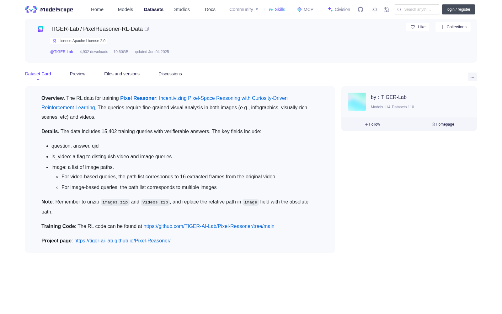
Task: Click the 'image: a list of image paths.' bullet
Action: click(83, 167)
